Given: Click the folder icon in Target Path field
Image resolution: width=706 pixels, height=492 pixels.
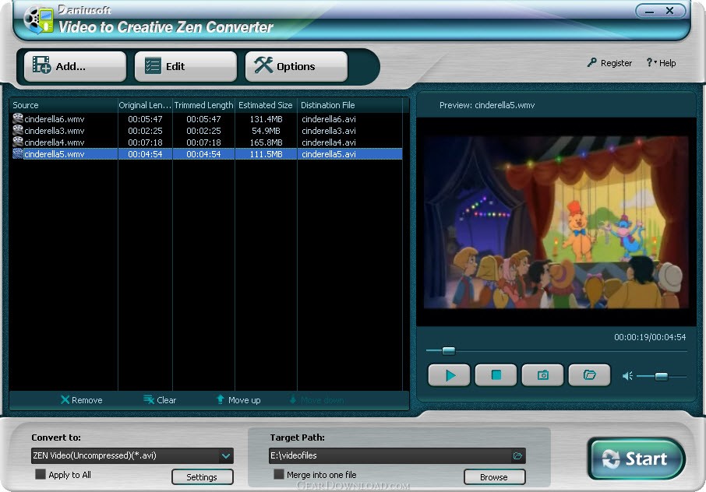Looking at the screenshot, I should 517,456.
